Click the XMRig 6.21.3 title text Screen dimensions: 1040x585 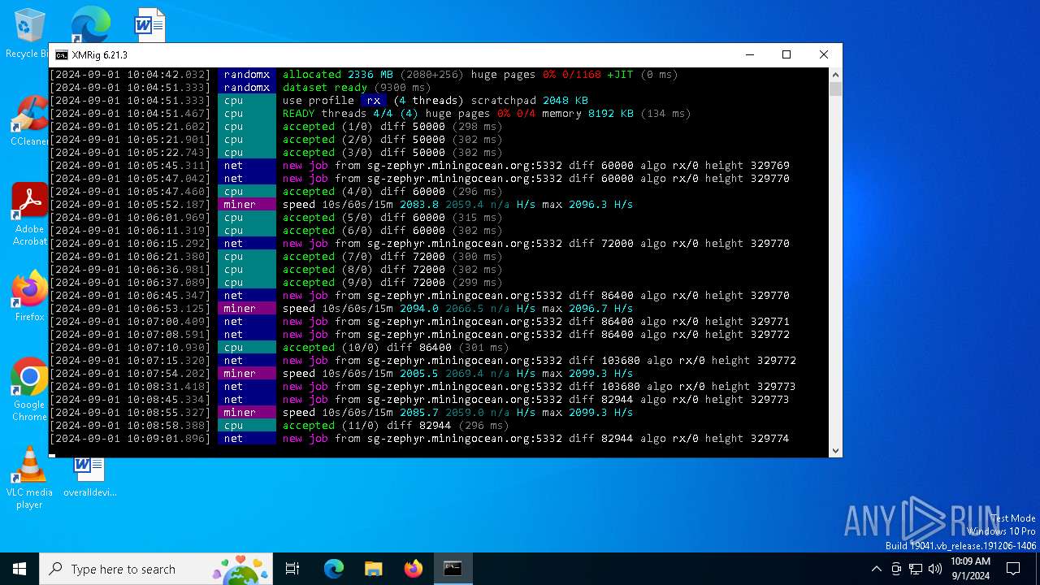[99, 55]
